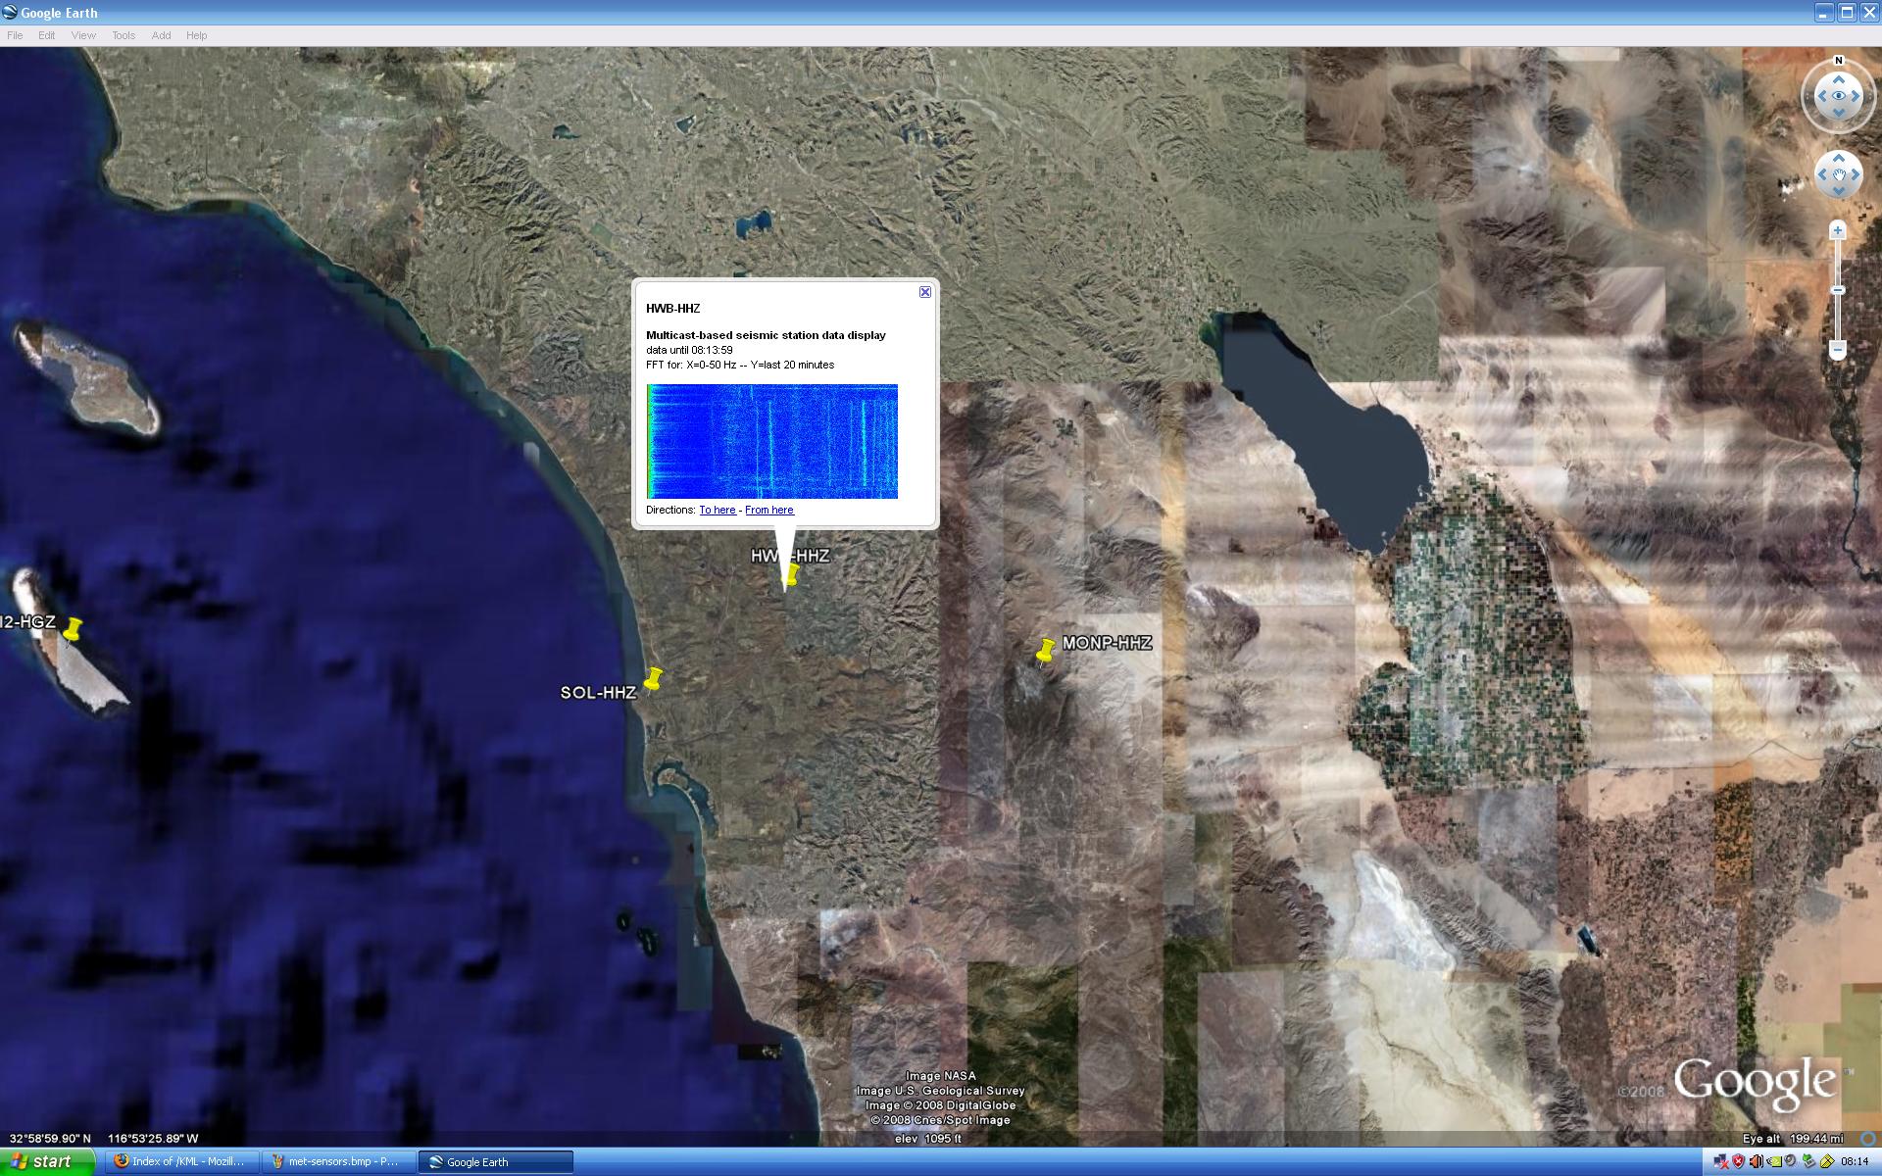Open the Add menu

click(161, 35)
